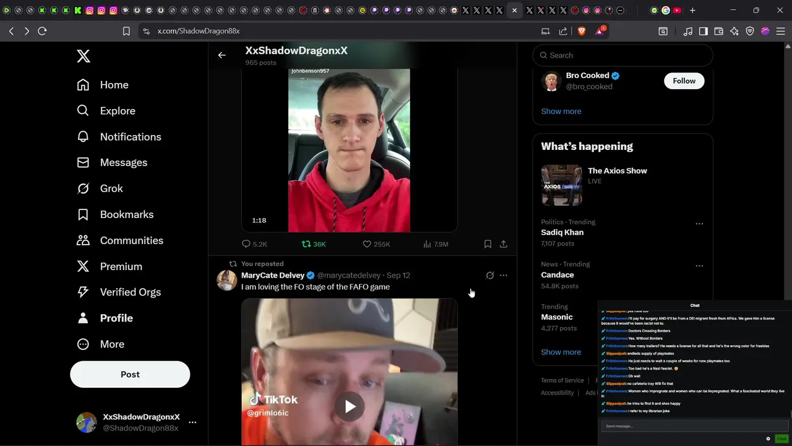Click the back arrow on the profile header
Viewport: 792px width, 446px height.
[x=222, y=55]
